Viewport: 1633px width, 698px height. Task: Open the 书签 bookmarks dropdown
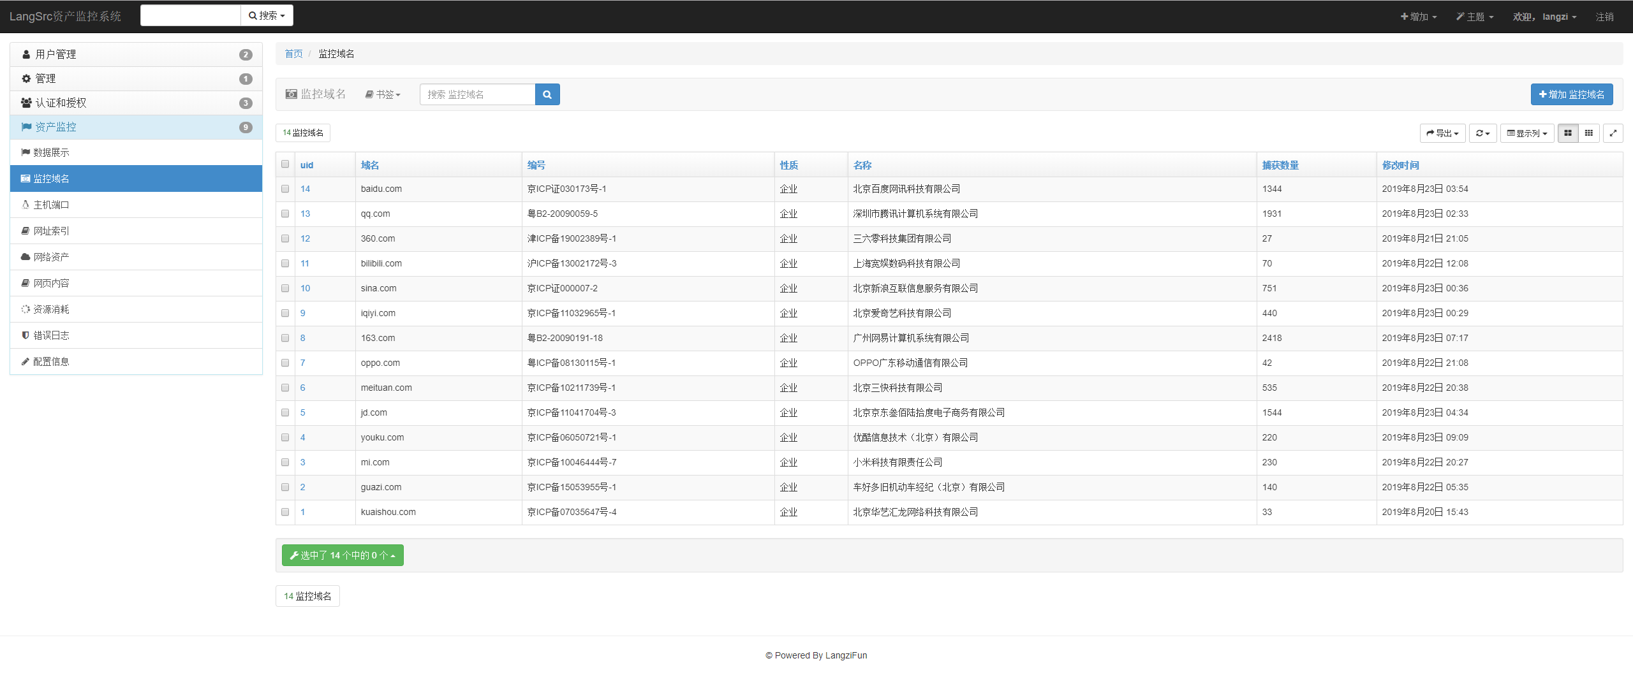383,94
